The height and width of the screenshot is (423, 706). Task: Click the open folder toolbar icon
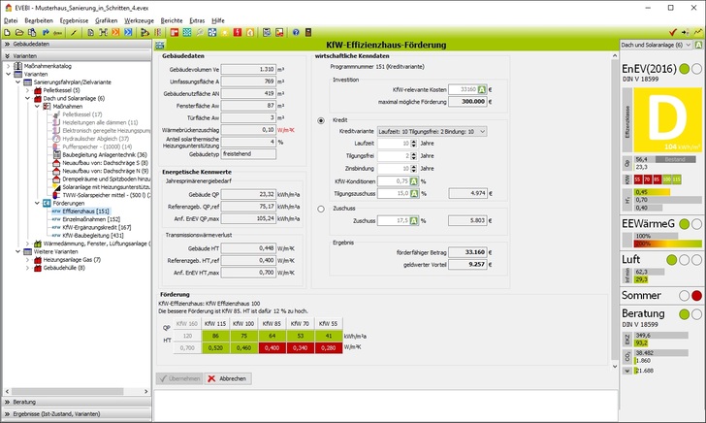coord(18,32)
